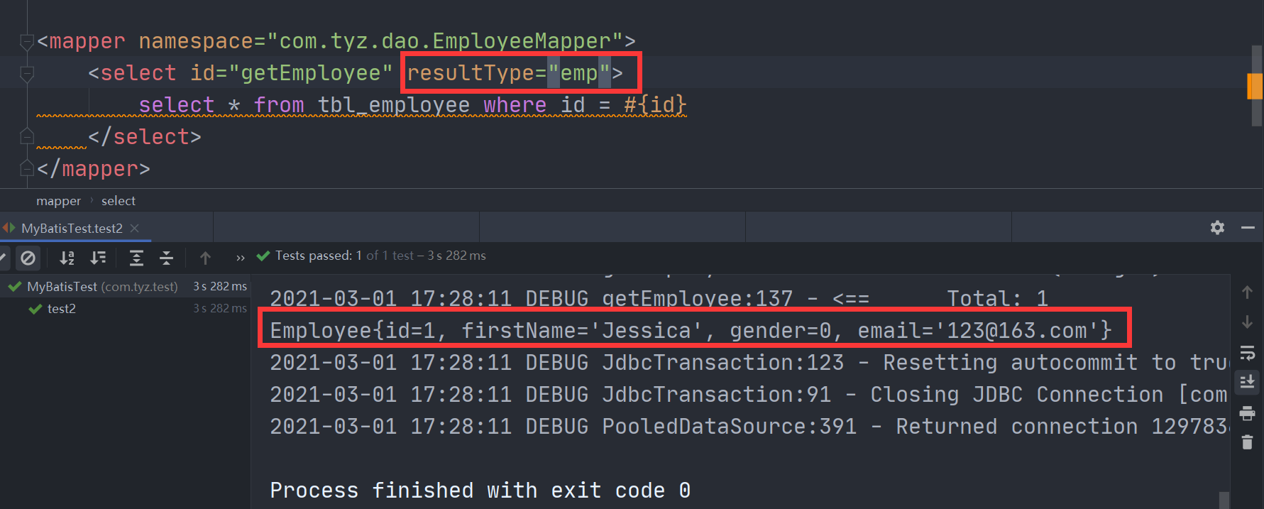Viewport: 1264px width, 509px height.
Task: Click select breadcrumb
Action: pos(118,201)
